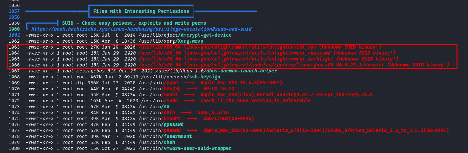468x153 pixels.
Task: Click the check_if_the_sudo_version_is_vulnerable text
Action: (255, 100)
